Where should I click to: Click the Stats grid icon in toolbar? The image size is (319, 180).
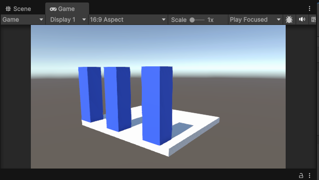tap(314, 19)
